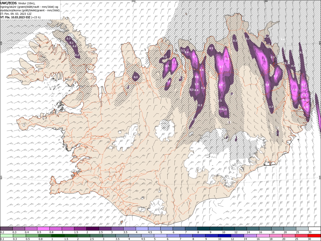Select the snow legend swatch between 0.2 and 0.3
Image resolution: width=321 pixels, height=241 pixels.
(x=7, y=229)
